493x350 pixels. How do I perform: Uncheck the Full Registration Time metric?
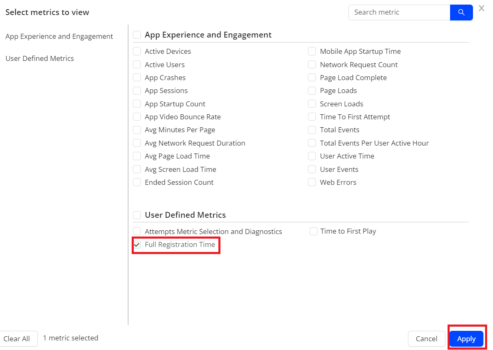click(x=137, y=244)
